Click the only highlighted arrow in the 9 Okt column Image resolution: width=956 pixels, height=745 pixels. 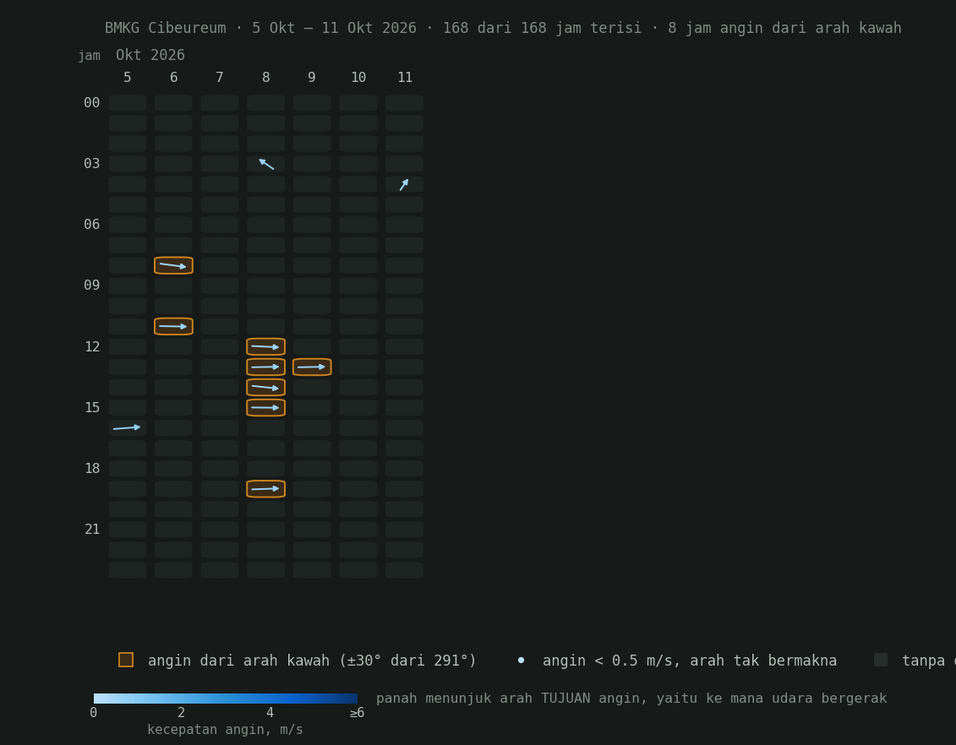point(312,367)
